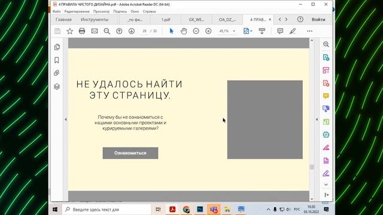Show previous document tabs arrow
Screen dimensions: 383x215
pyautogui.click(x=280, y=19)
